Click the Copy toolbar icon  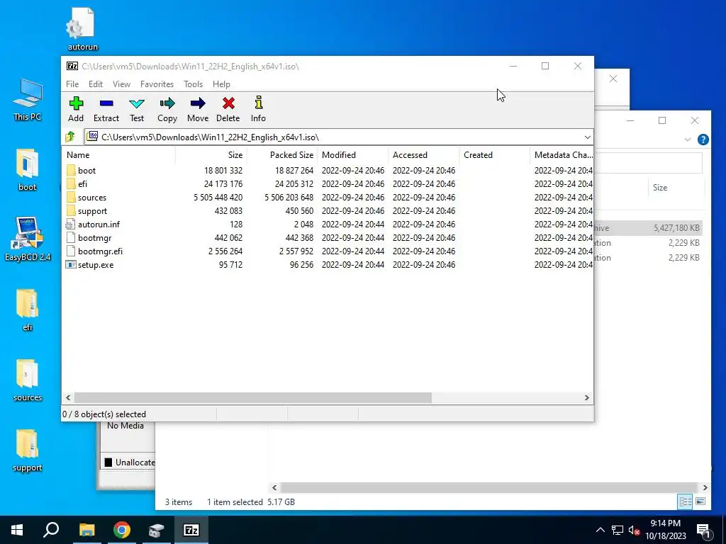167,109
